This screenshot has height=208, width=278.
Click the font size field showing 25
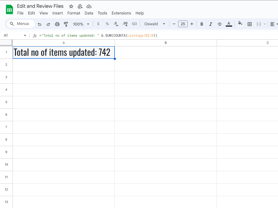183,24
